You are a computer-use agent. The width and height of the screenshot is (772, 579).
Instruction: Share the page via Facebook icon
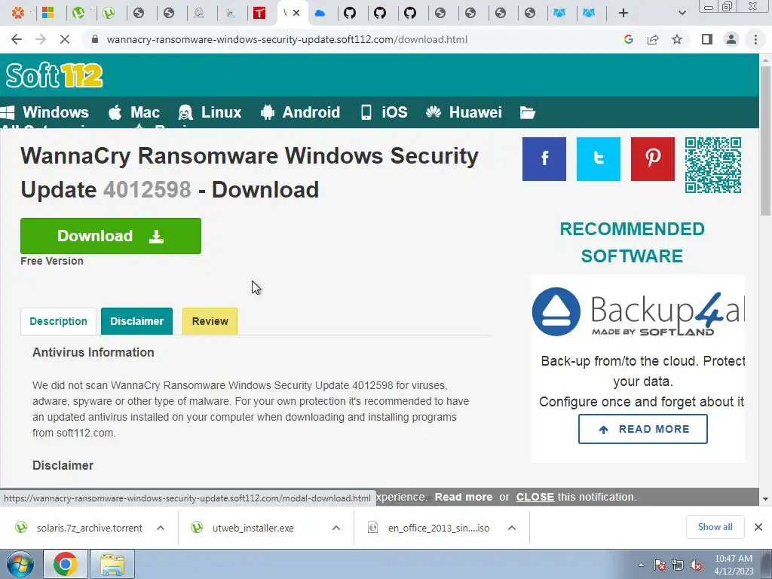544,159
